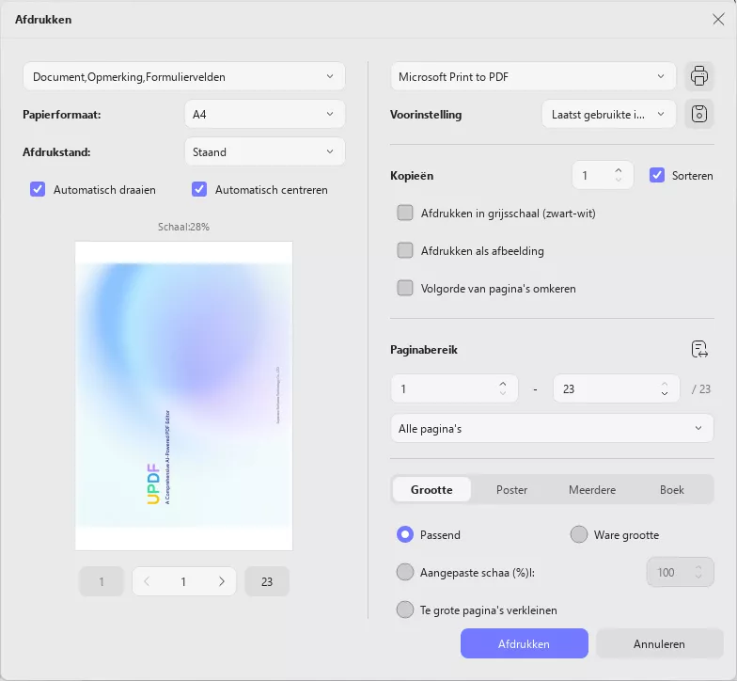The image size is (737, 681).
Task: Toggle Automatisch centreren checkbox
Action: coord(199,189)
